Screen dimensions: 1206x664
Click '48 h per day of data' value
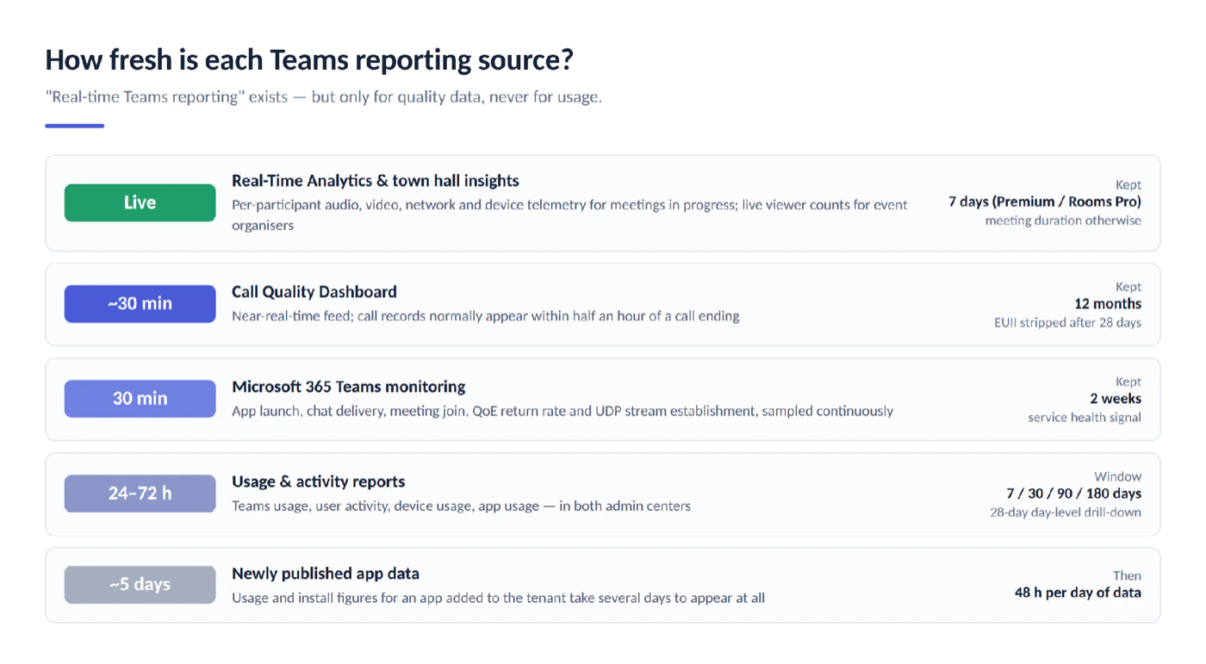(1078, 593)
